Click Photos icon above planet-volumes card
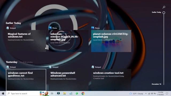The height and width of the screenshot is (96, 171). pyautogui.click(x=93, y=28)
